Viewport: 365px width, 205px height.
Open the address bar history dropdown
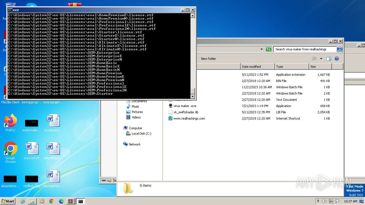pos(261,49)
